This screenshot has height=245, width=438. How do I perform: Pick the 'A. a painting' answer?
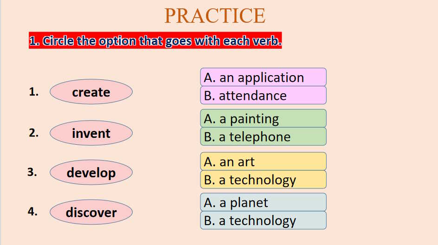[x=263, y=119]
